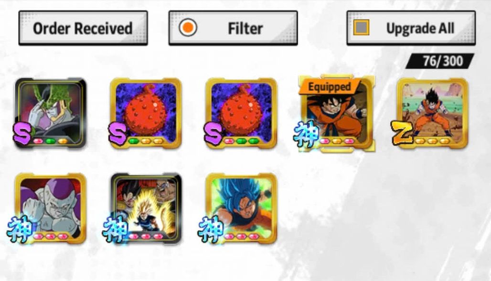
Task: Select the Frieza equipment card
Action: click(x=51, y=208)
